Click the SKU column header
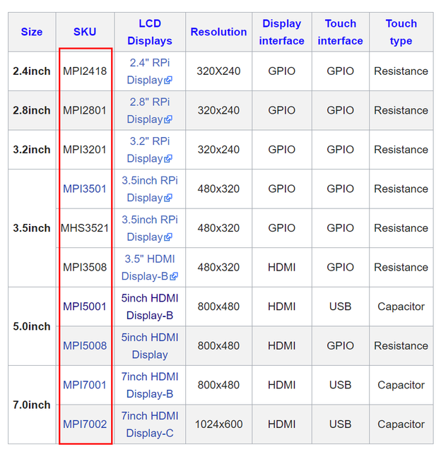This screenshot has height=452, width=441. point(85,32)
